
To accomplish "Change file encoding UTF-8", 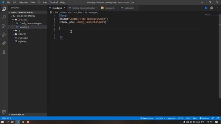I will coord(181,118).
